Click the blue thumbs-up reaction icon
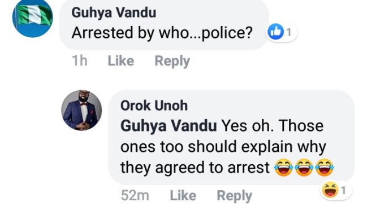 point(276,32)
